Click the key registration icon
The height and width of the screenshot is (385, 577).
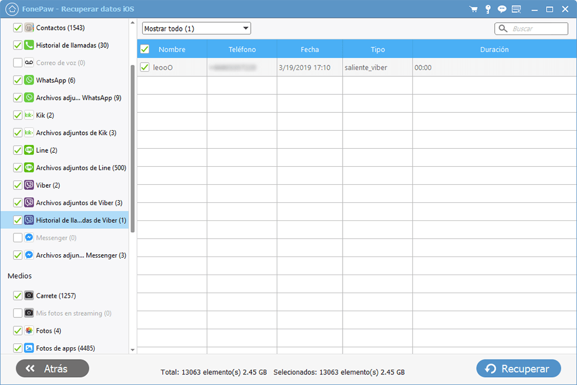488,9
